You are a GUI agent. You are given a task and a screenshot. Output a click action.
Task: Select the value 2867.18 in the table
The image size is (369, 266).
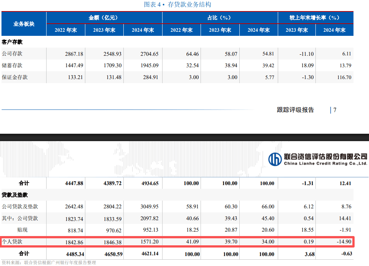point(74,54)
